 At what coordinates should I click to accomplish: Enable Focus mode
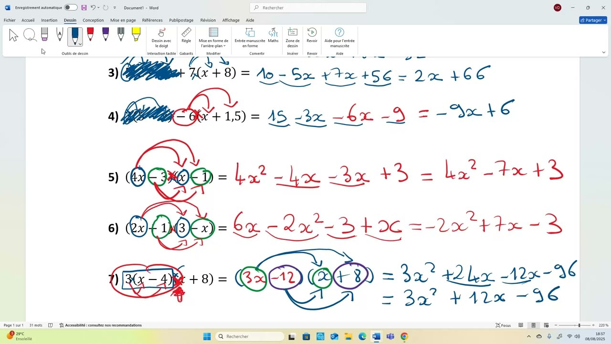(503, 325)
